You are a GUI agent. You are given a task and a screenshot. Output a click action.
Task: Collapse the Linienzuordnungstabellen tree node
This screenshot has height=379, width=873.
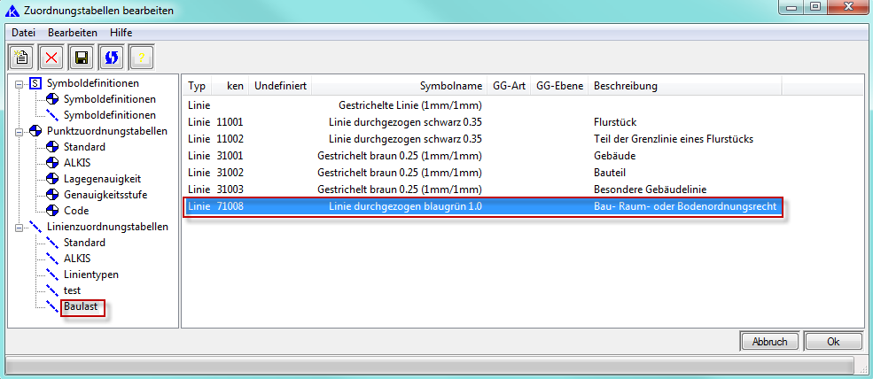point(19,227)
